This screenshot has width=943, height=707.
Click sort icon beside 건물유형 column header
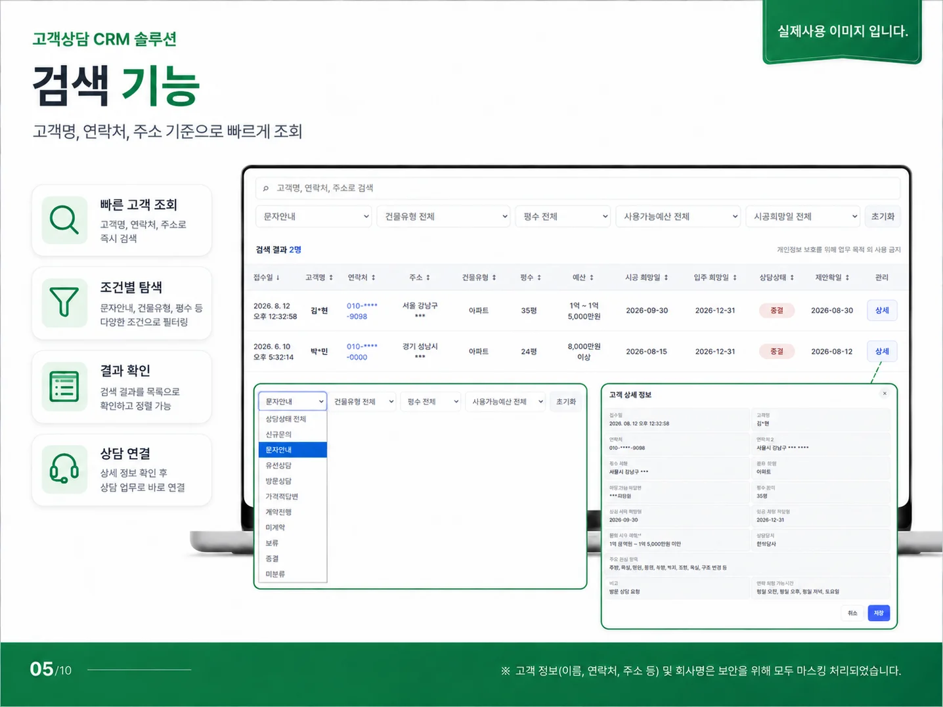[494, 278]
